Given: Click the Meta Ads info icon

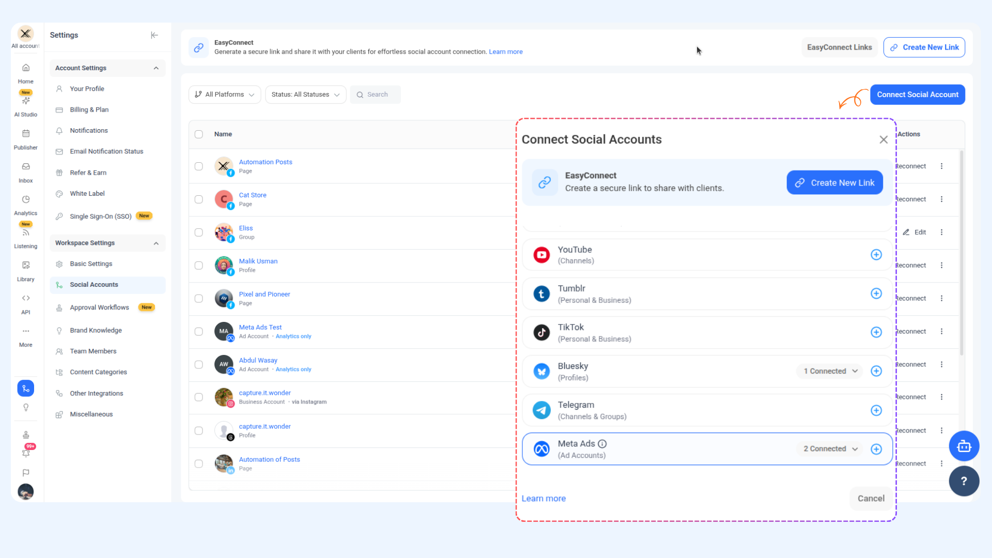Looking at the screenshot, I should pos(602,444).
